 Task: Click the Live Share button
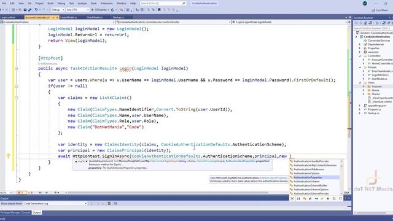379,10
